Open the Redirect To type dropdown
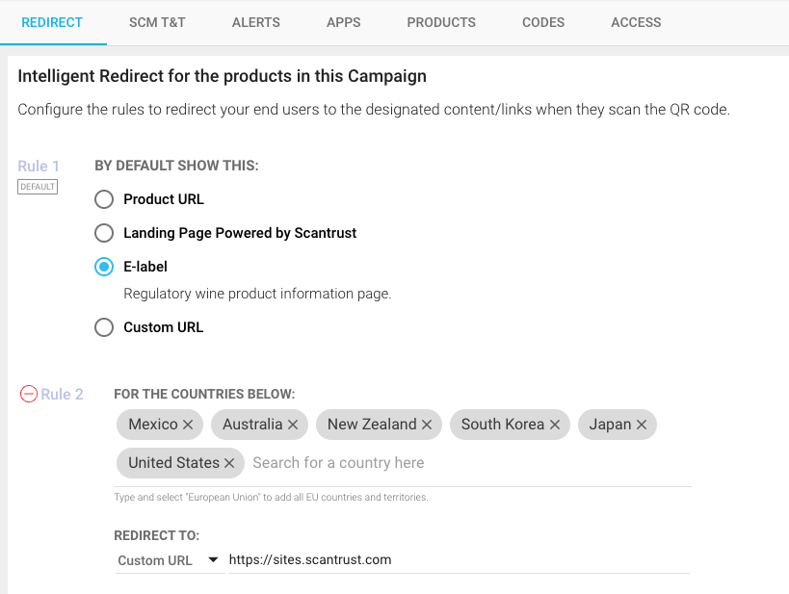789x594 pixels. [169, 560]
